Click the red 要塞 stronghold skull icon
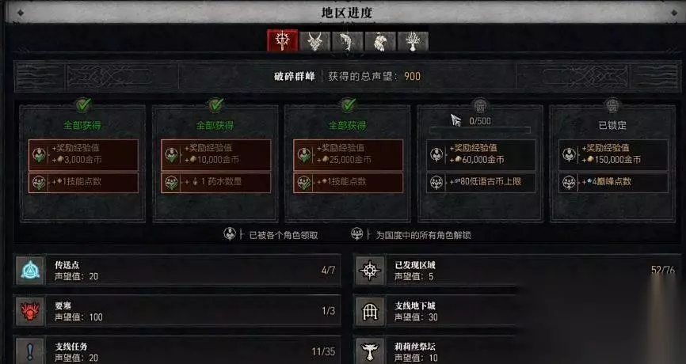The height and width of the screenshot is (364, 686). tap(30, 311)
